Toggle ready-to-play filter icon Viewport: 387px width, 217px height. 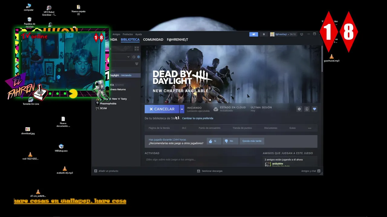click(138, 57)
